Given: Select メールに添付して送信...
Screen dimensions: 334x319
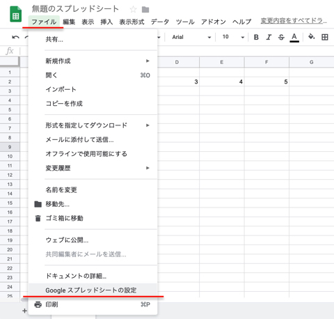Looking at the screenshot, I should (x=93, y=139).
